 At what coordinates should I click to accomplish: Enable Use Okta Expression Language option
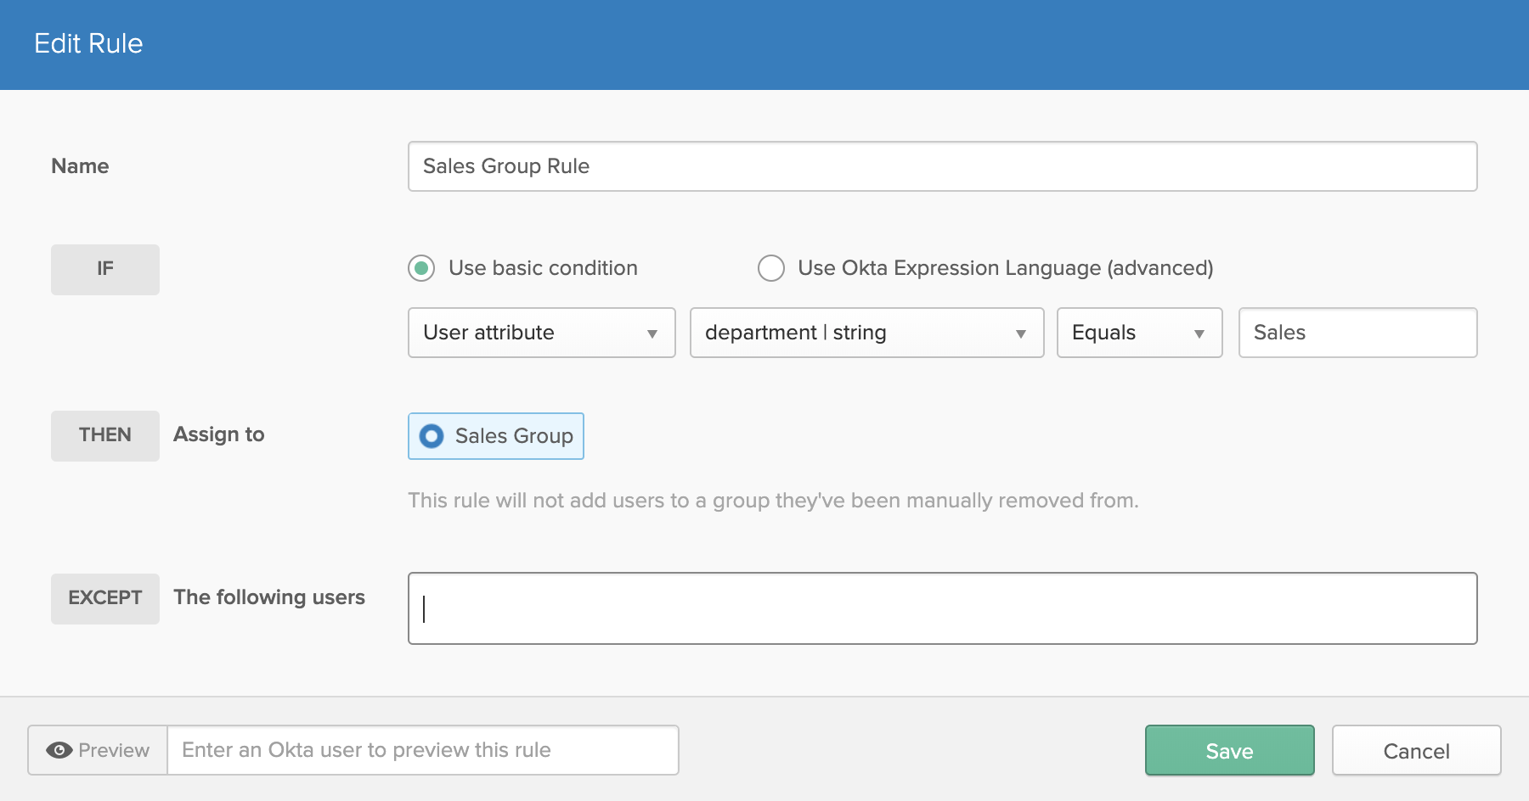click(771, 268)
